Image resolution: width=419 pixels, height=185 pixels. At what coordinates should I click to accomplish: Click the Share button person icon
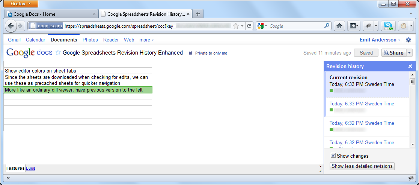coord(386,53)
